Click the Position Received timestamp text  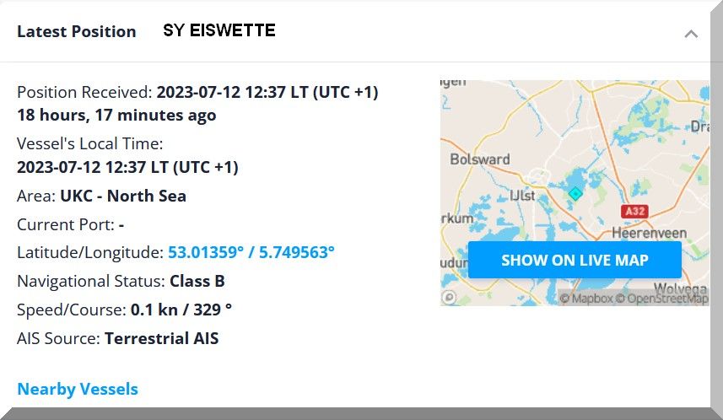tap(267, 92)
